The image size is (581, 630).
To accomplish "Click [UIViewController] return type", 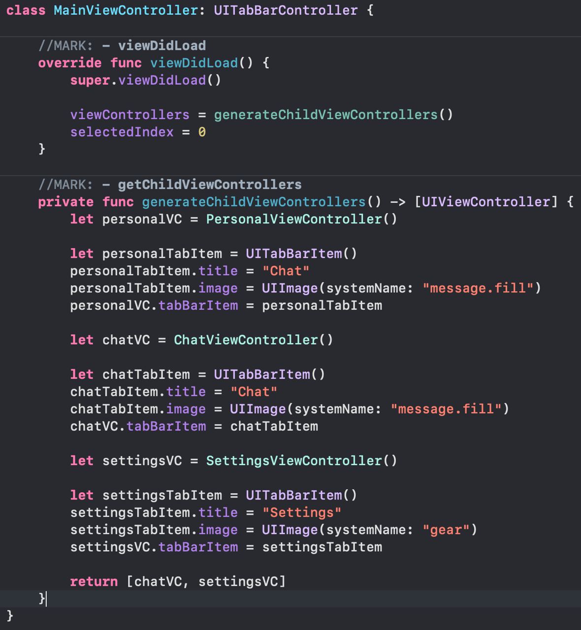I will click(x=486, y=202).
